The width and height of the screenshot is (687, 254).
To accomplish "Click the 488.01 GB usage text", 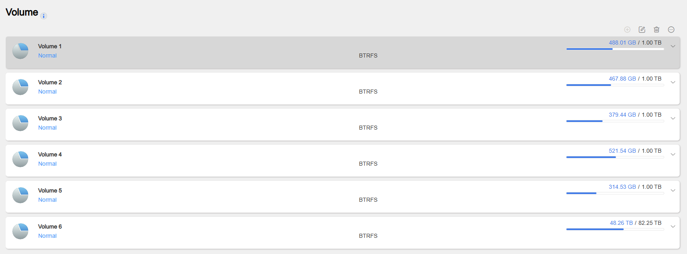I will [x=622, y=43].
